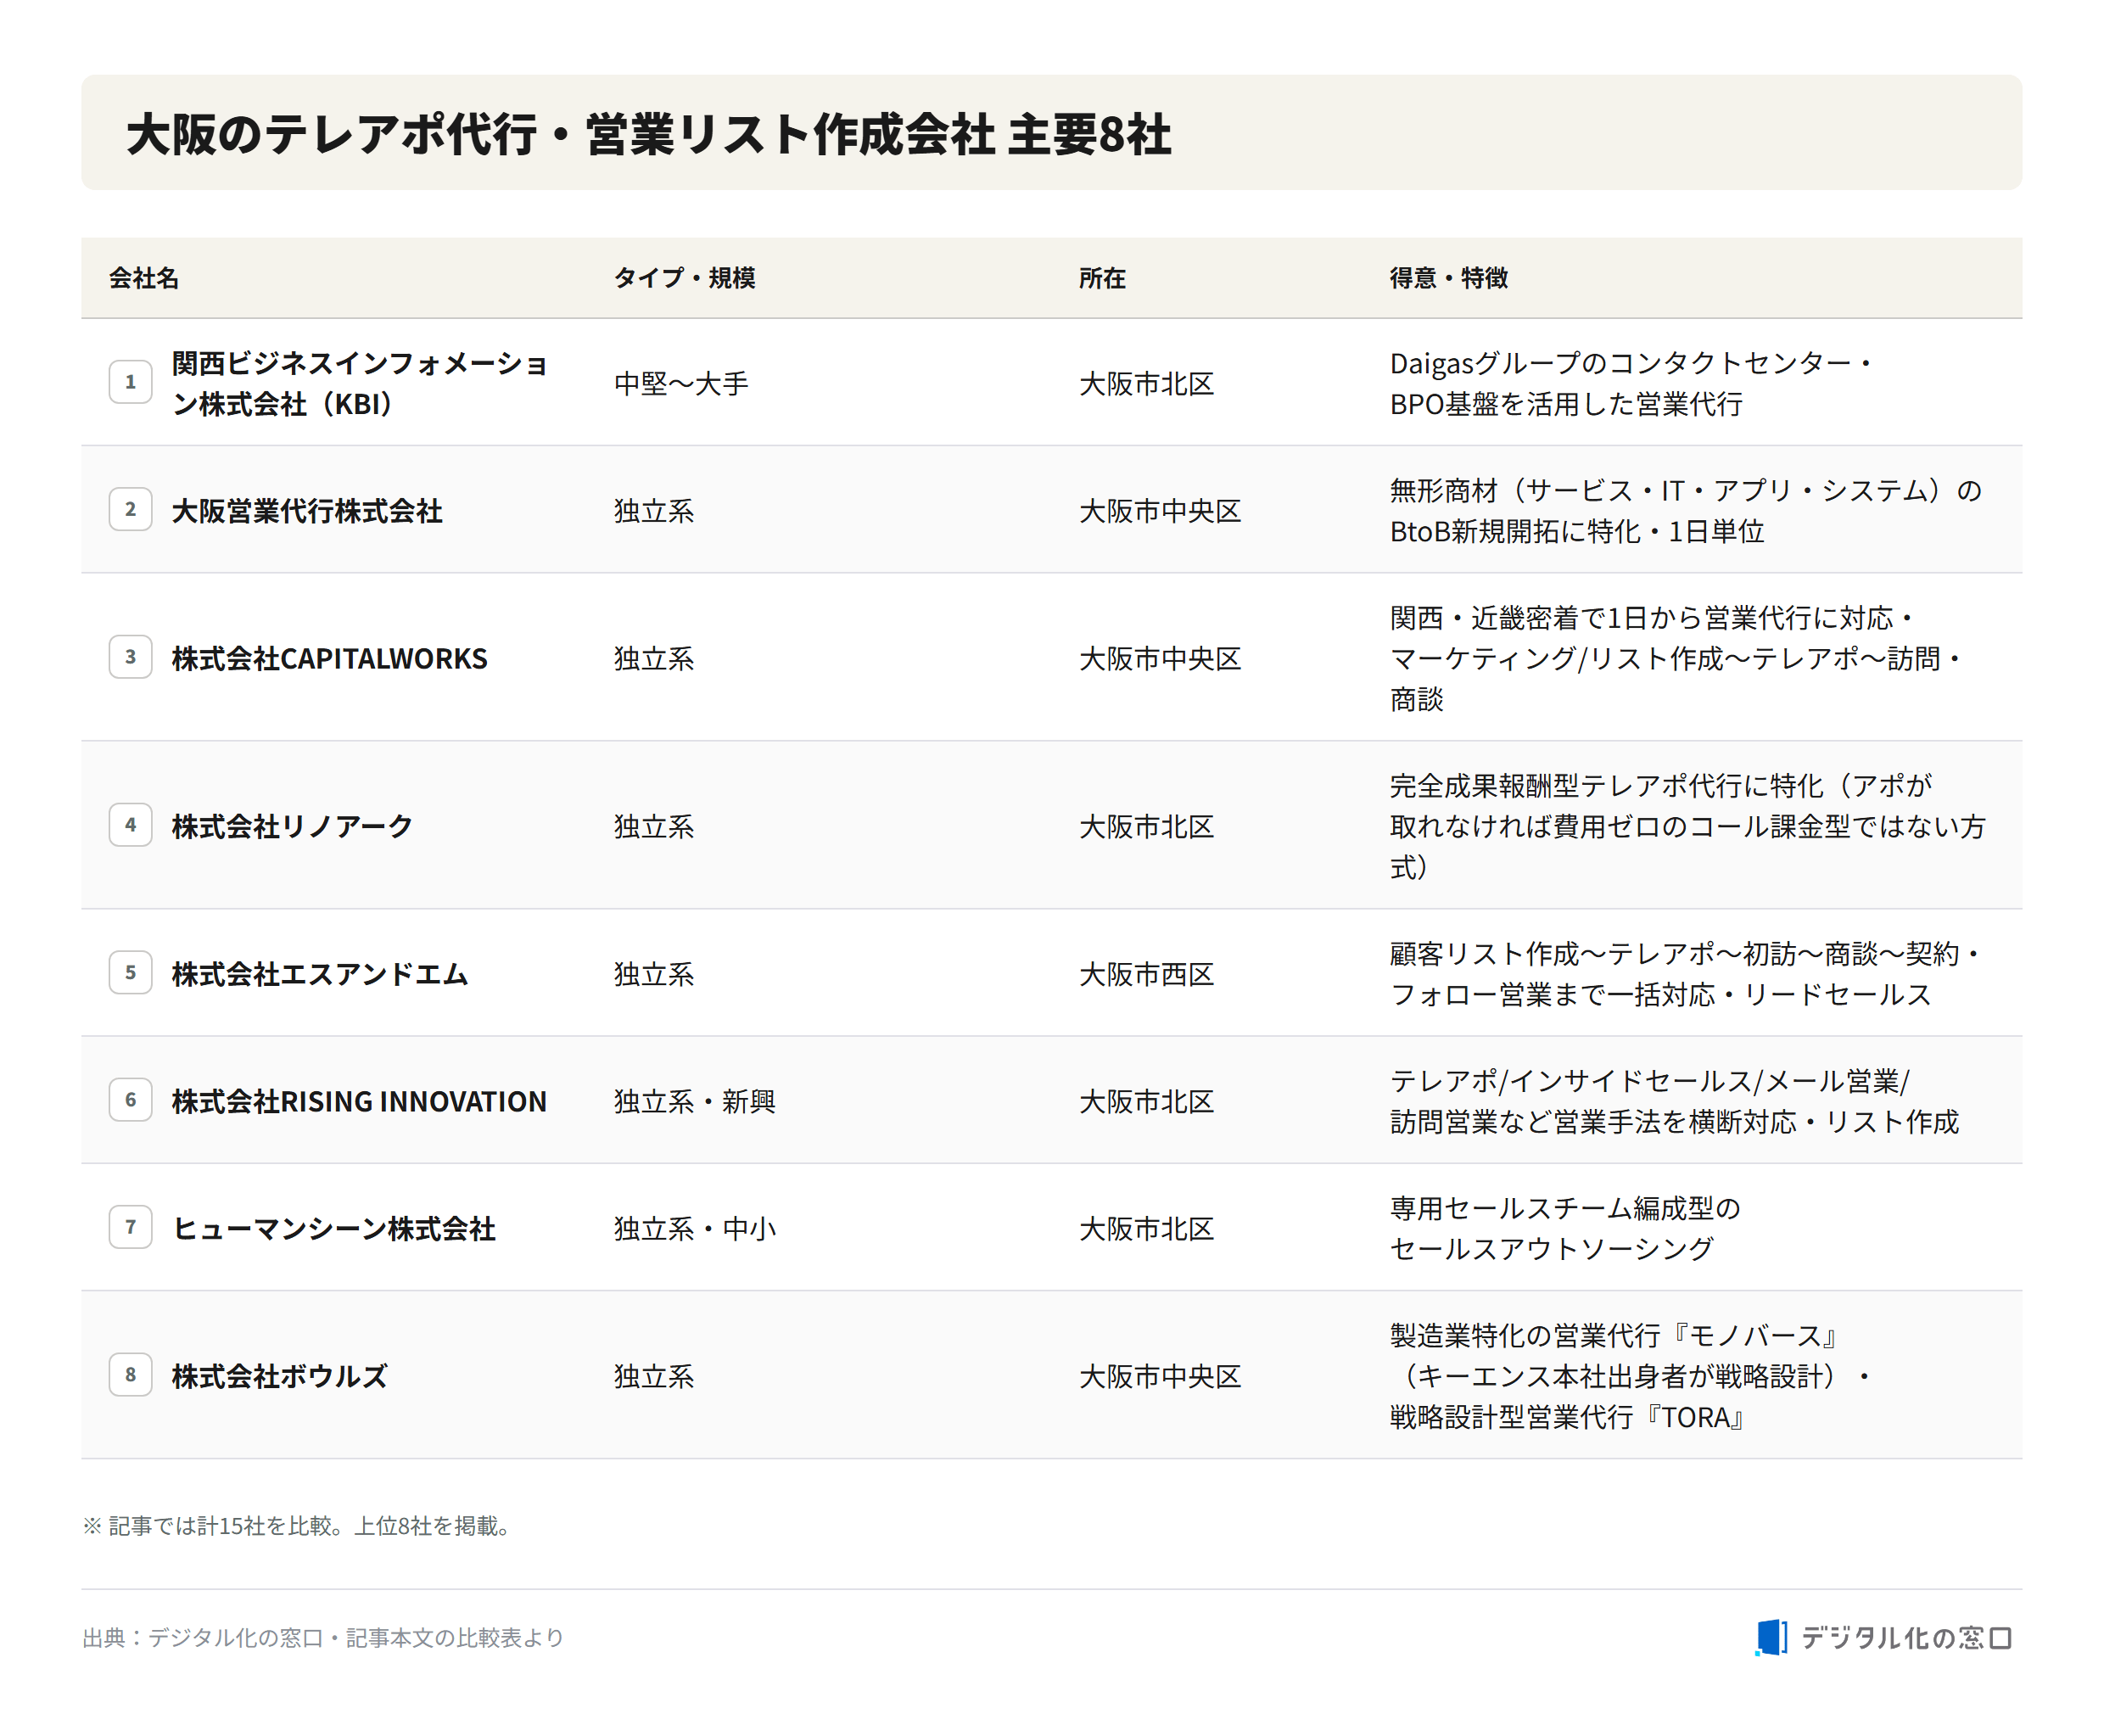The image size is (2104, 1736).
Task: Click the number 1 rank badge
Action: click(x=130, y=382)
